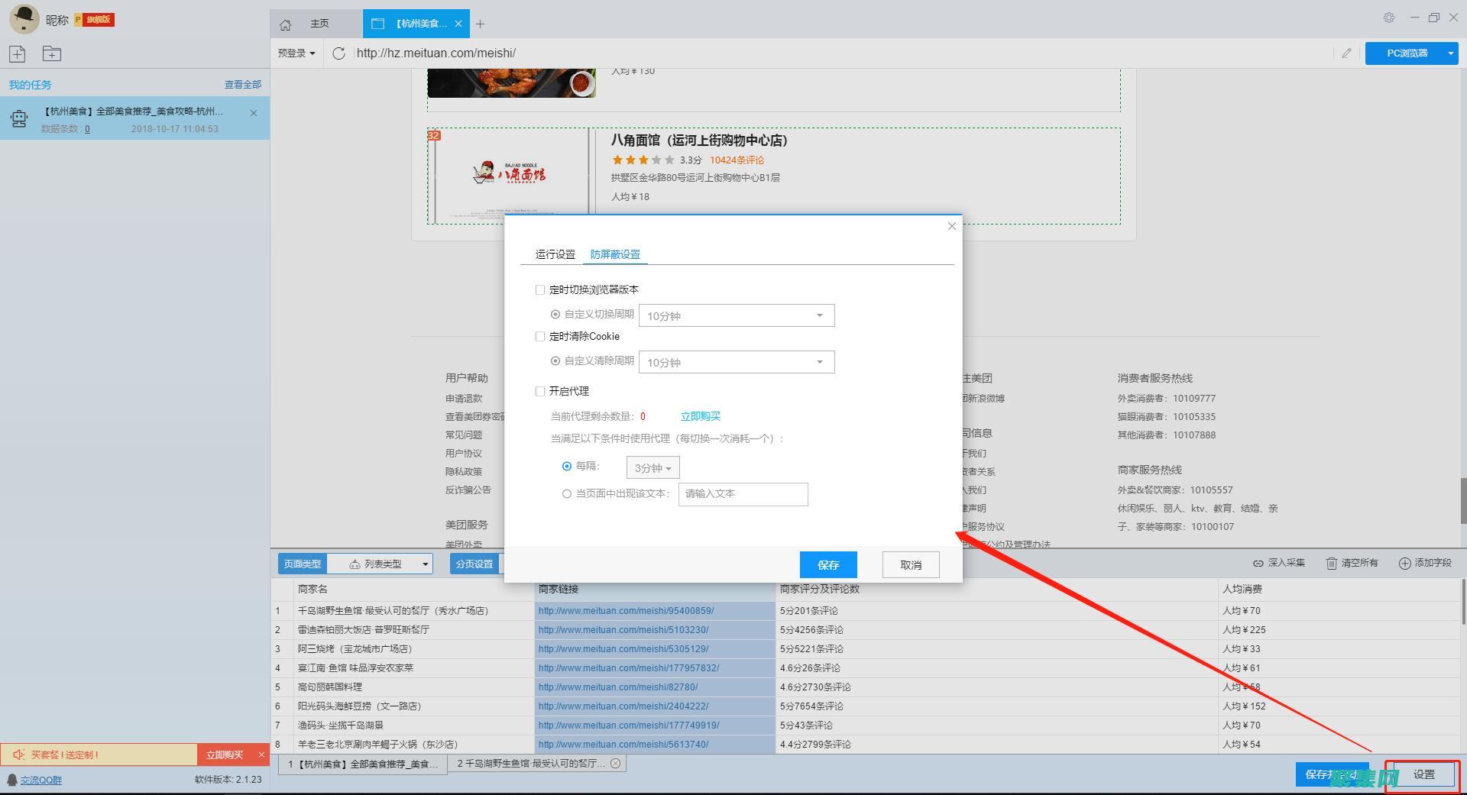Enable 定时切换浏览器版本 checkbox
Viewport: 1467px width, 795px height.
[540, 289]
